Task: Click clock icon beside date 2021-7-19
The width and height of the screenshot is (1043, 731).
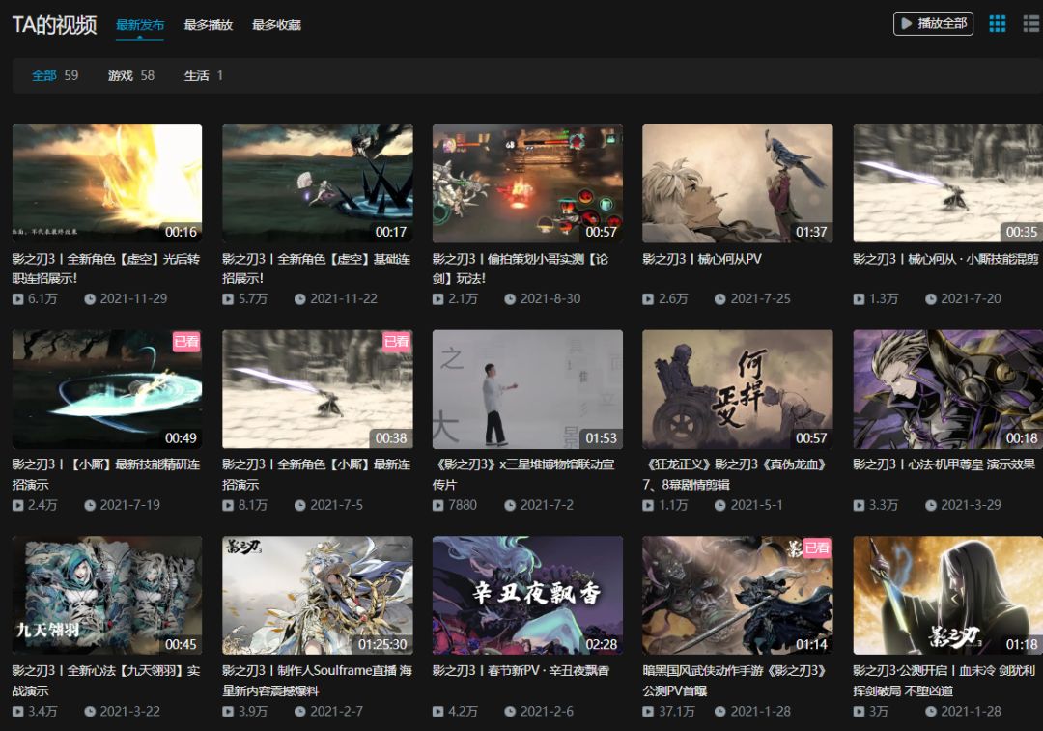Action: (x=90, y=505)
